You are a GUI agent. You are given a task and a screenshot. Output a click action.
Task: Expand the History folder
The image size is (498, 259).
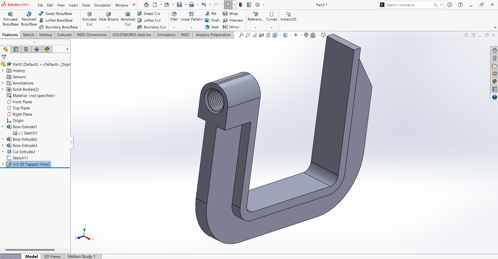tap(3, 70)
